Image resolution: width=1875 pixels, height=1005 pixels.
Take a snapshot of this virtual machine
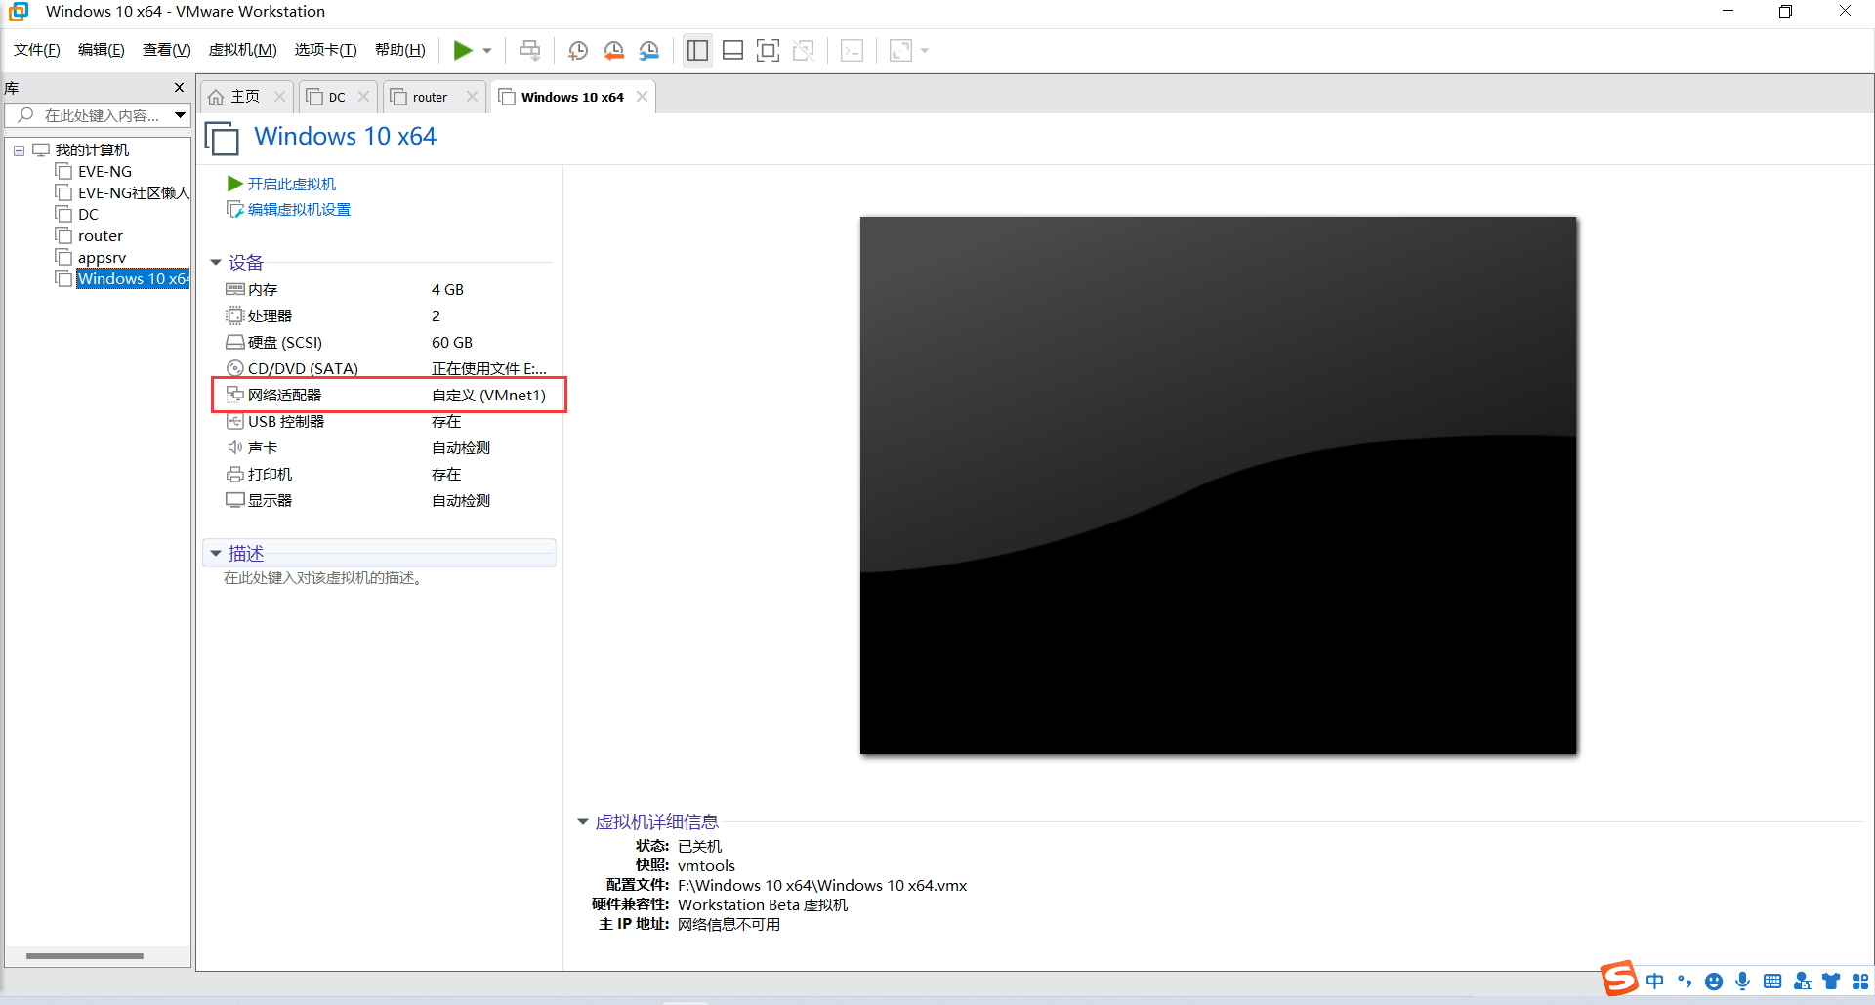point(578,50)
